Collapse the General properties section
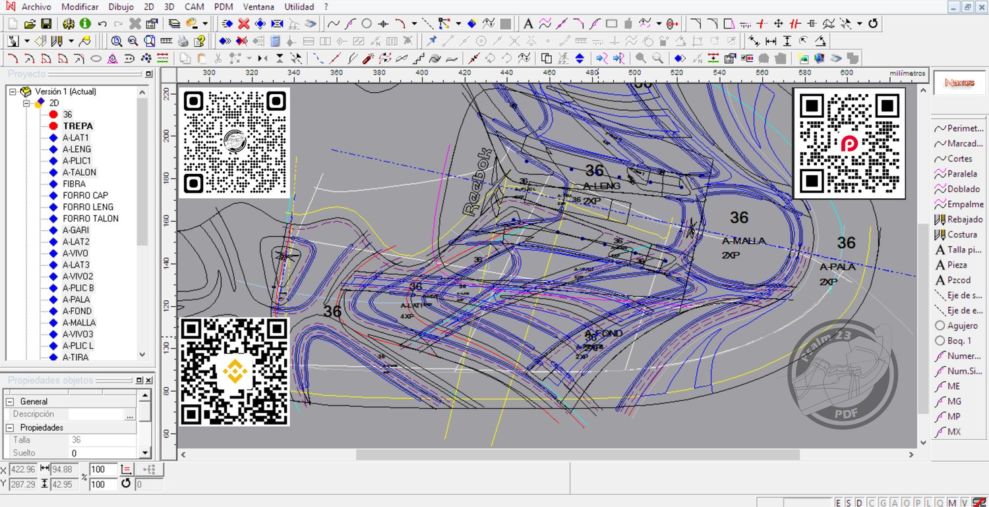989x507 pixels. point(9,402)
